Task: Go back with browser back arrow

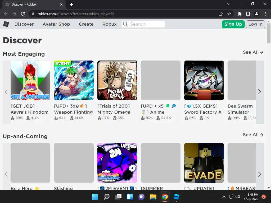Action: click(x=6, y=14)
